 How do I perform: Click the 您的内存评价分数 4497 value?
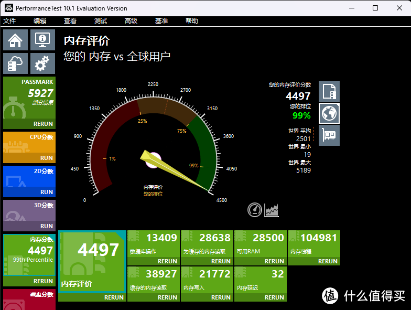point(298,96)
